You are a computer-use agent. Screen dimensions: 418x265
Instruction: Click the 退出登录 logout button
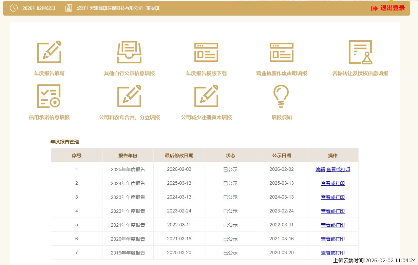coord(388,8)
